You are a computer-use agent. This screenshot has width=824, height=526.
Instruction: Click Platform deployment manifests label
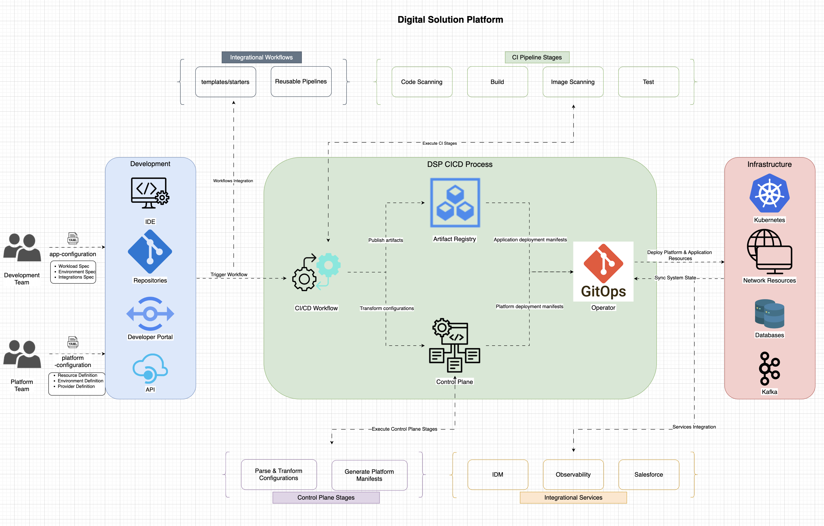tap(529, 307)
